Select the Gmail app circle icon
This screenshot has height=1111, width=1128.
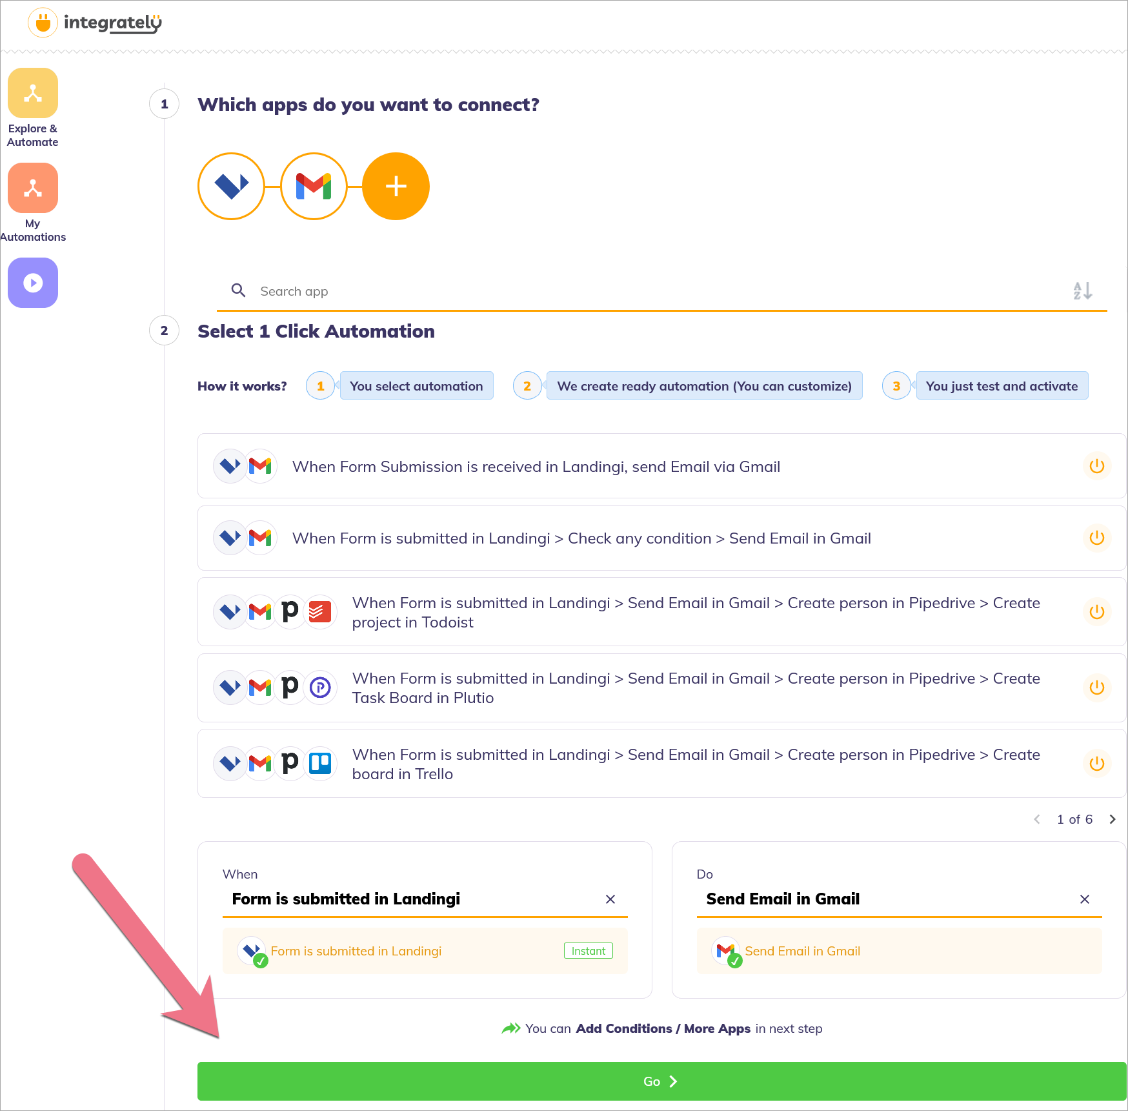point(314,187)
